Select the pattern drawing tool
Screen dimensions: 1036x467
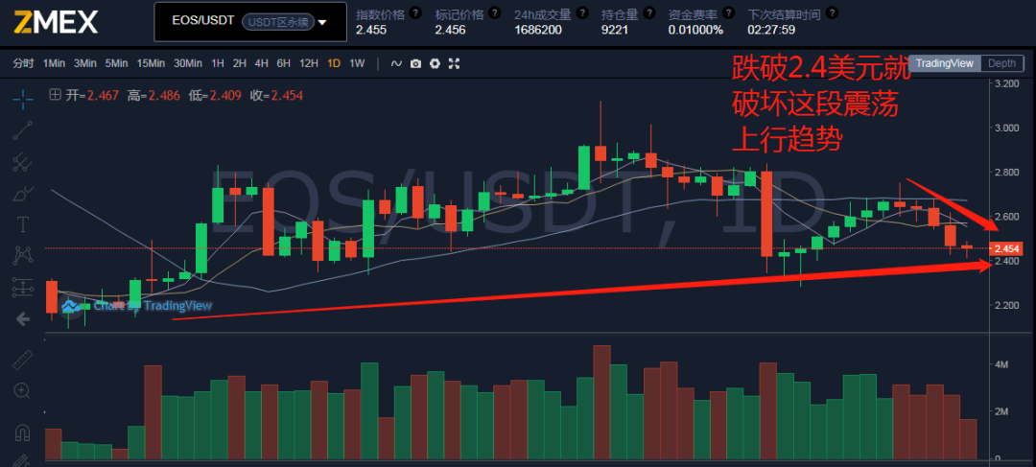tap(22, 255)
